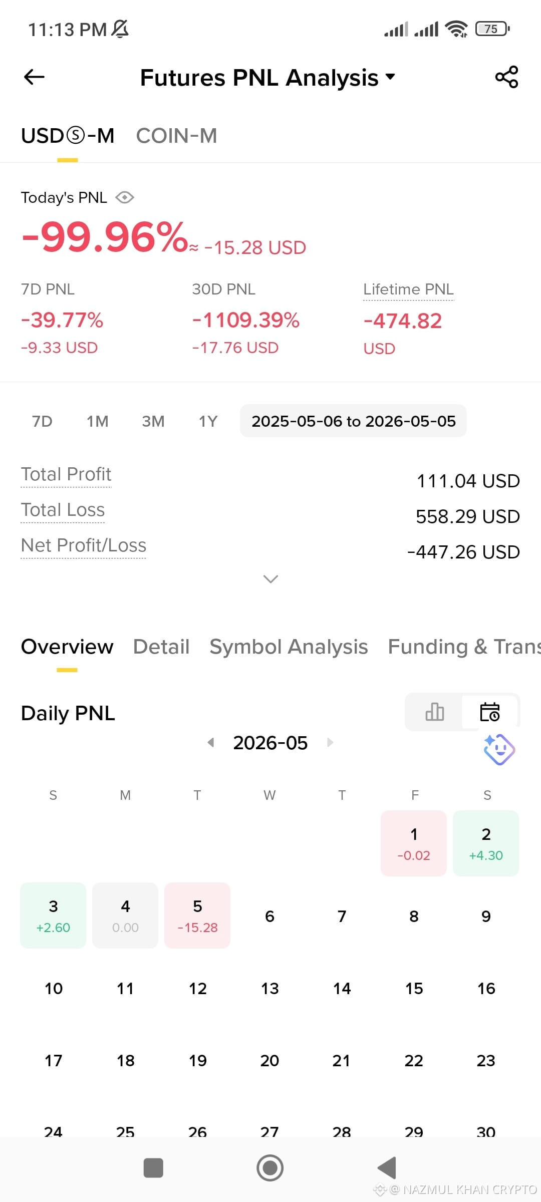This screenshot has width=541, height=1202.
Task: Toggle PNL visibility eye icon
Action: 125,198
